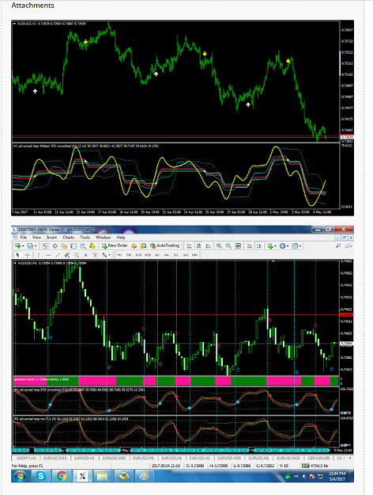Open the top AUDUSD H1 chart attachment
This screenshot has width=373, height=495.
tap(183, 118)
